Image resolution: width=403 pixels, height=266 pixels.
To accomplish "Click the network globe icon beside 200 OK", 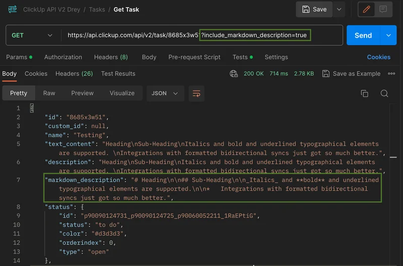I will [x=234, y=74].
